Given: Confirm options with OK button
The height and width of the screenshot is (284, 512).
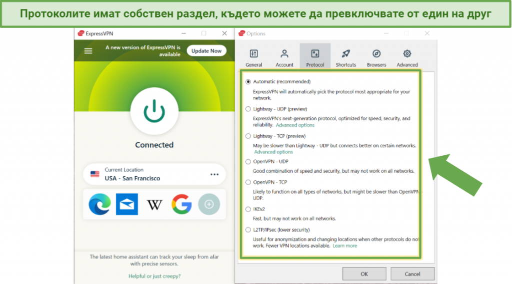Looking at the screenshot, I should (364, 274).
